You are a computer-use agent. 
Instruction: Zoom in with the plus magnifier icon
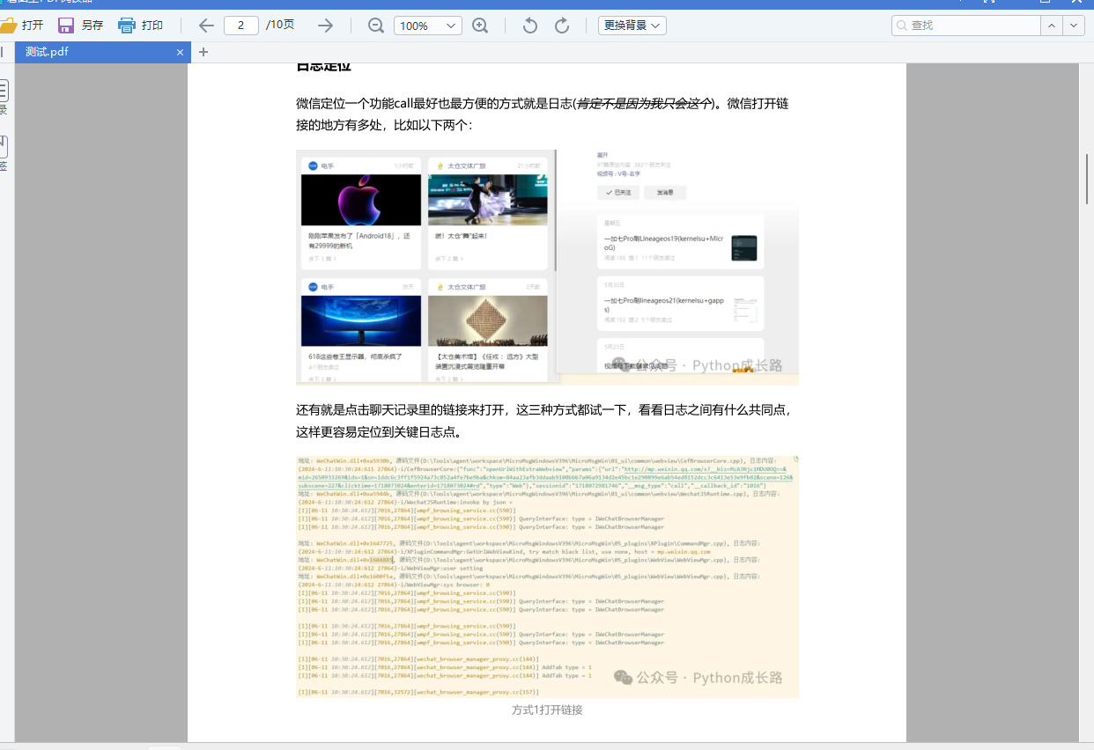[x=480, y=26]
